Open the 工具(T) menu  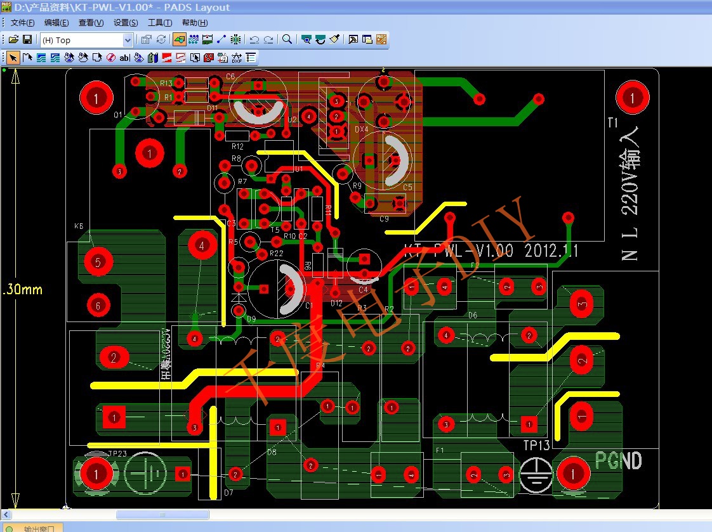(x=160, y=23)
